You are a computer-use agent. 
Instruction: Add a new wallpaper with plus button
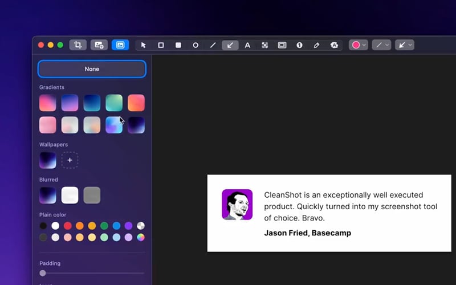tap(70, 160)
